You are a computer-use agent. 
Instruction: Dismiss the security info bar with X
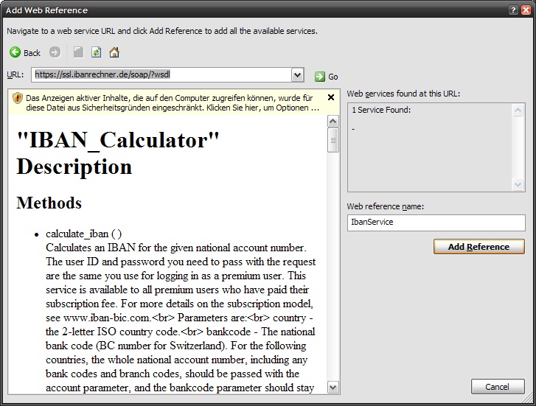coord(330,97)
